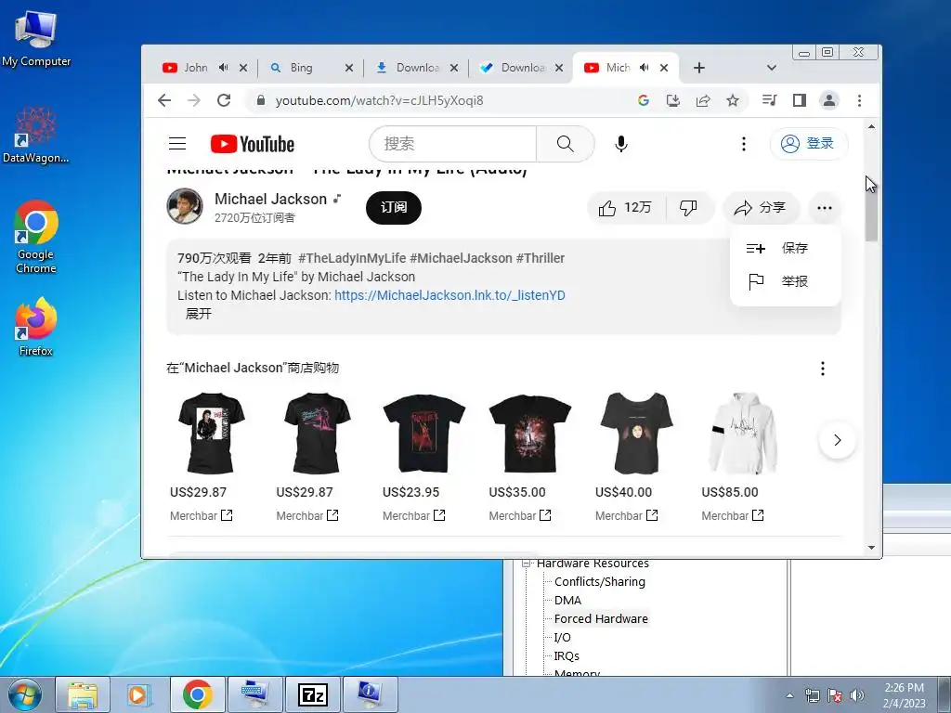Open Windows Media Player on the taskbar
Image resolution: width=951 pixels, height=713 pixels.
pos(139,694)
